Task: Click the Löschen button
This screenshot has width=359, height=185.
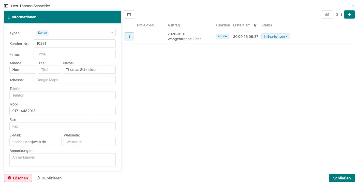Action: click(x=18, y=178)
